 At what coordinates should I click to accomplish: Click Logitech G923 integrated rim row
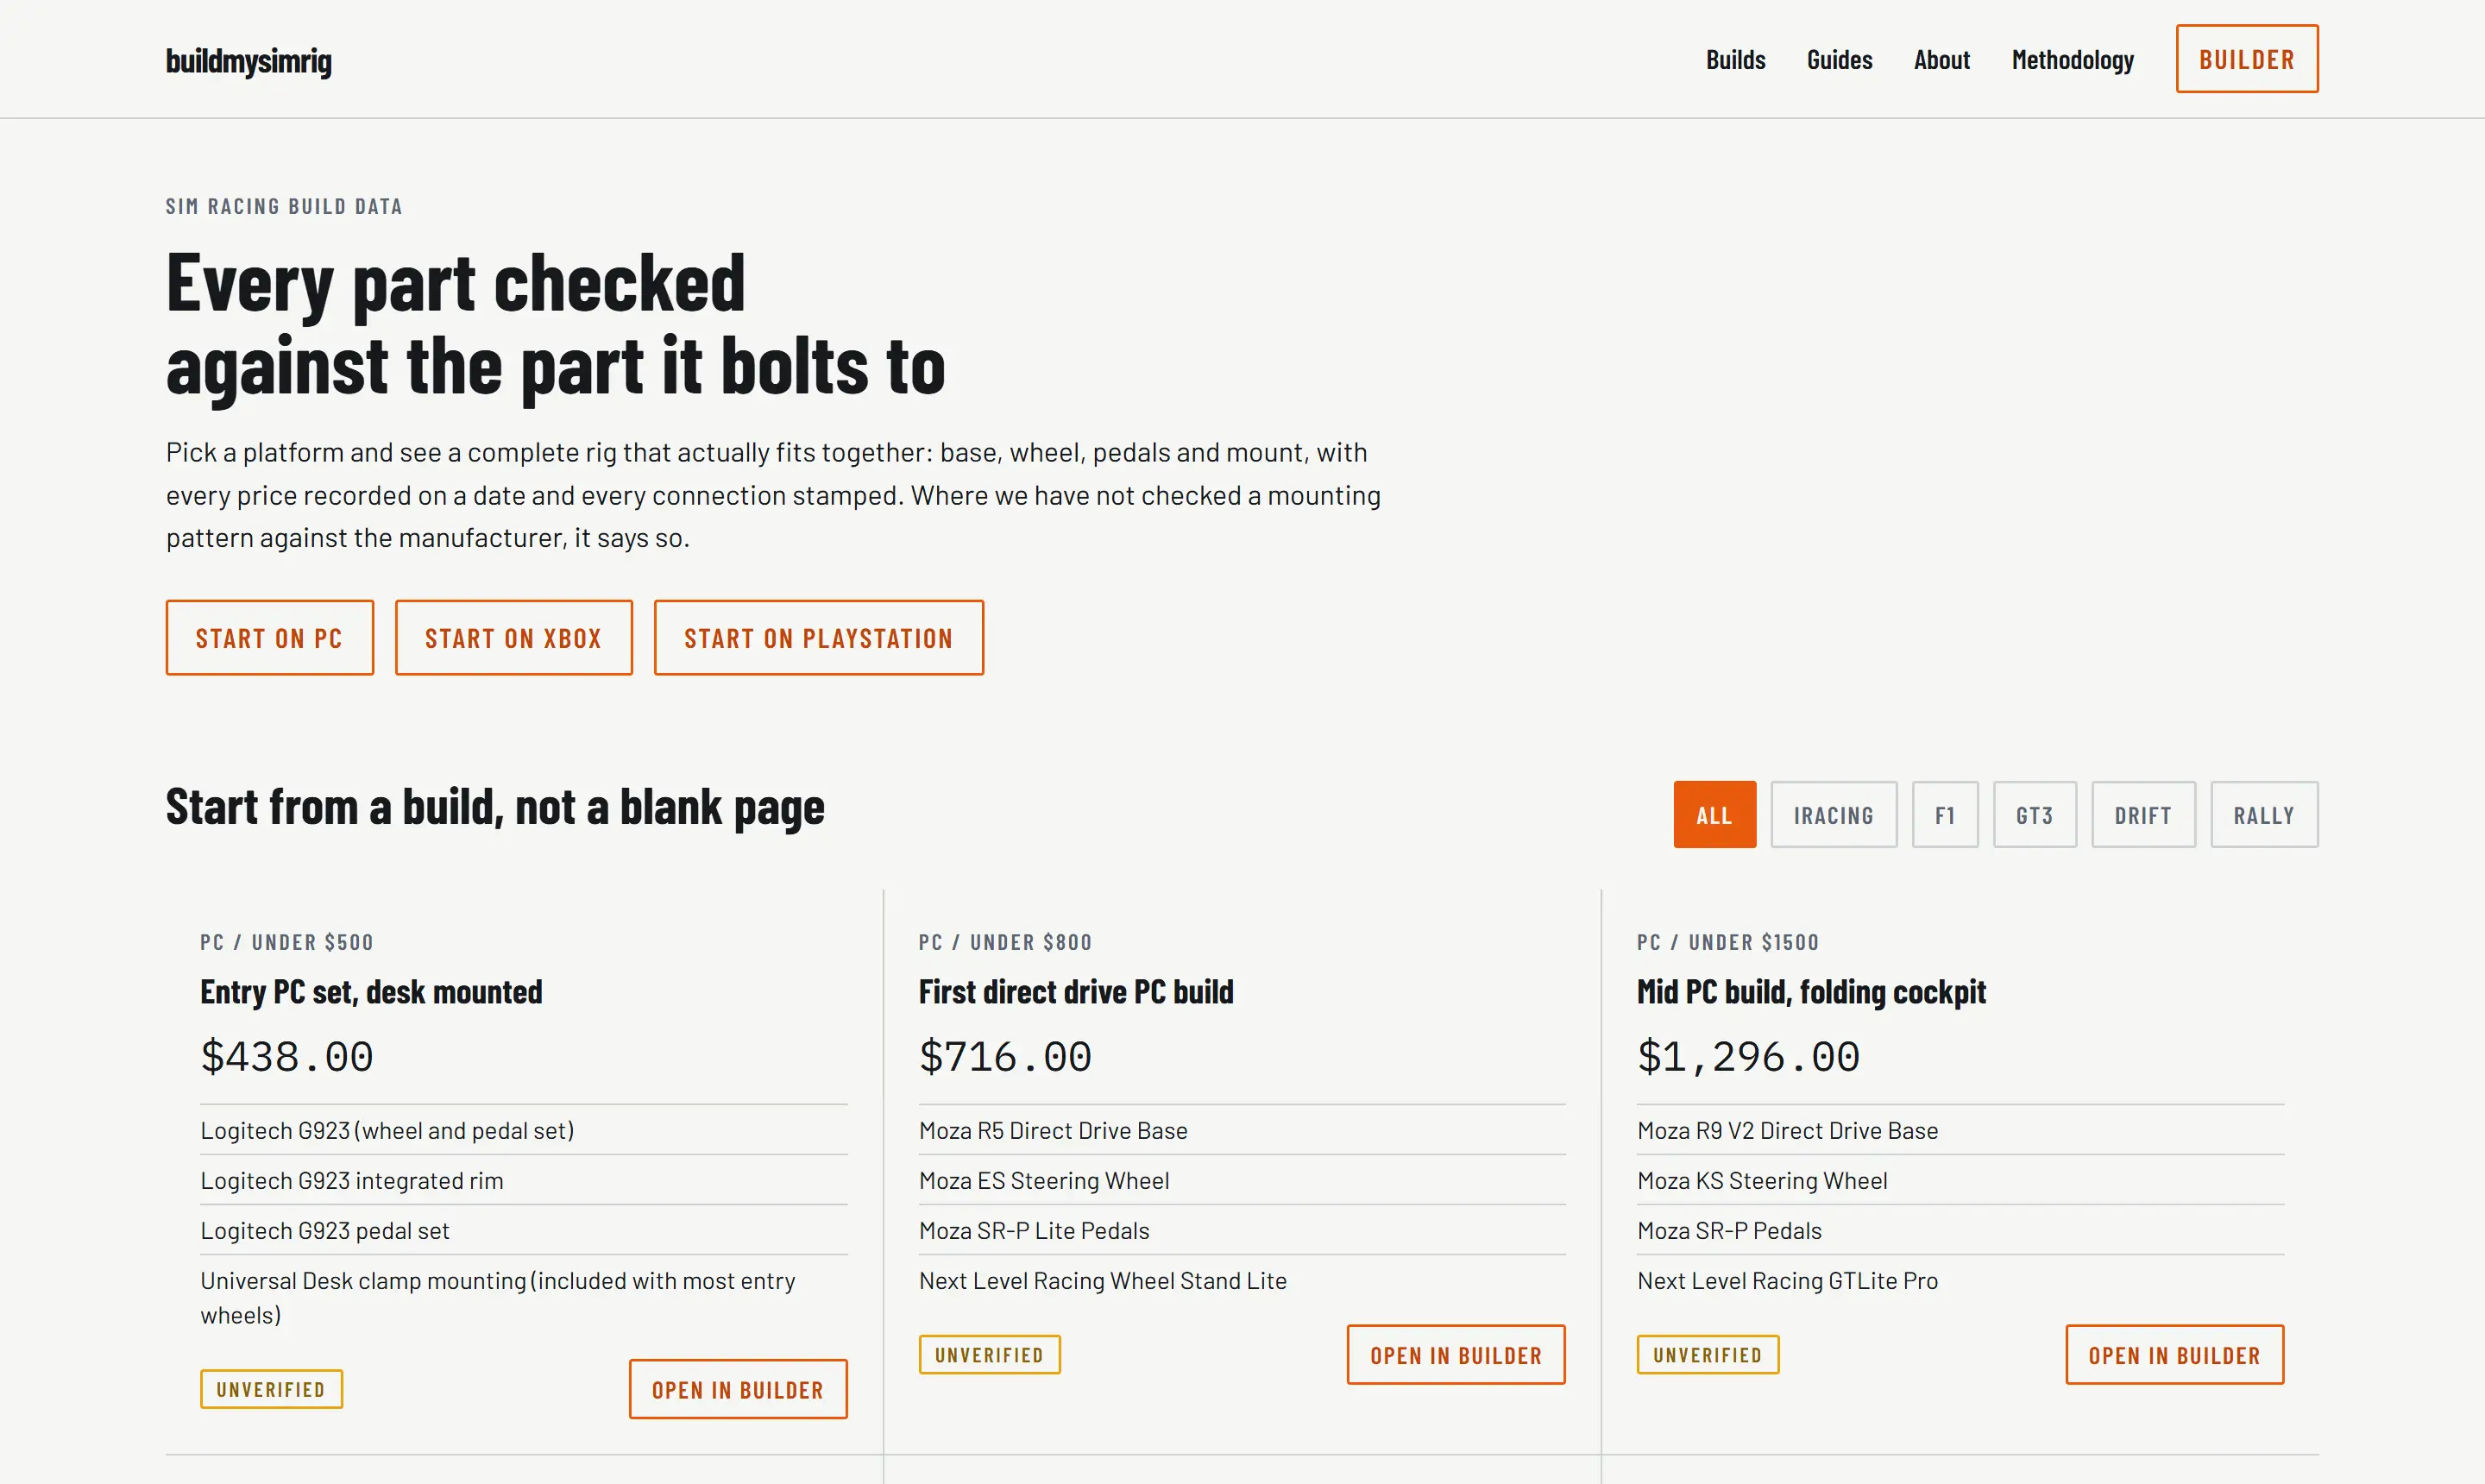click(x=524, y=1180)
